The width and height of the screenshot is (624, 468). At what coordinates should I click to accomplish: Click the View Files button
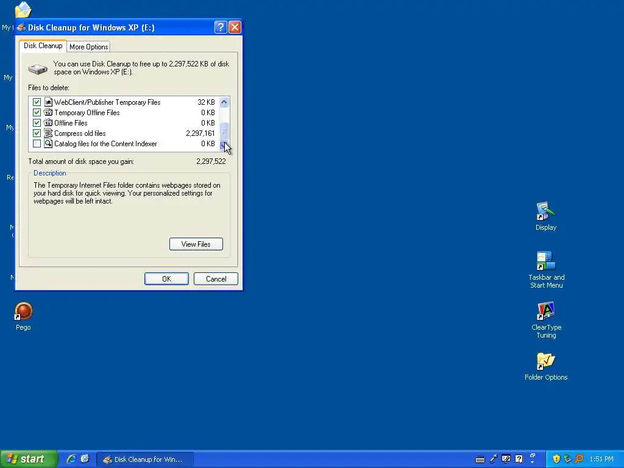pyautogui.click(x=196, y=244)
